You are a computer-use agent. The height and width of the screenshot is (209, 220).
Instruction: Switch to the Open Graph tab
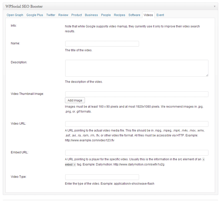tap(15, 15)
